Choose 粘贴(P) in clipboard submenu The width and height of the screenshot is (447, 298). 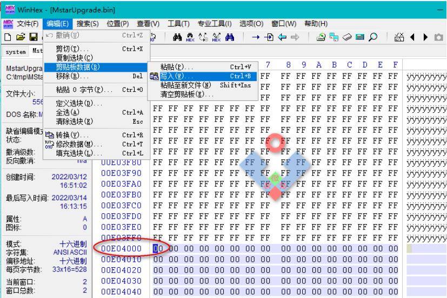(x=203, y=67)
